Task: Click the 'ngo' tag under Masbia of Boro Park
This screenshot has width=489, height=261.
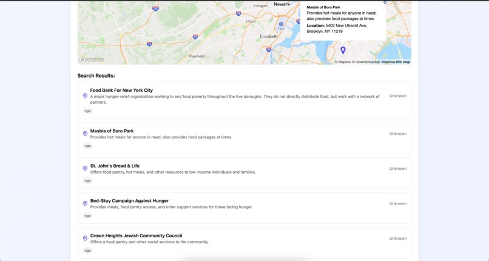Action: pyautogui.click(x=87, y=146)
